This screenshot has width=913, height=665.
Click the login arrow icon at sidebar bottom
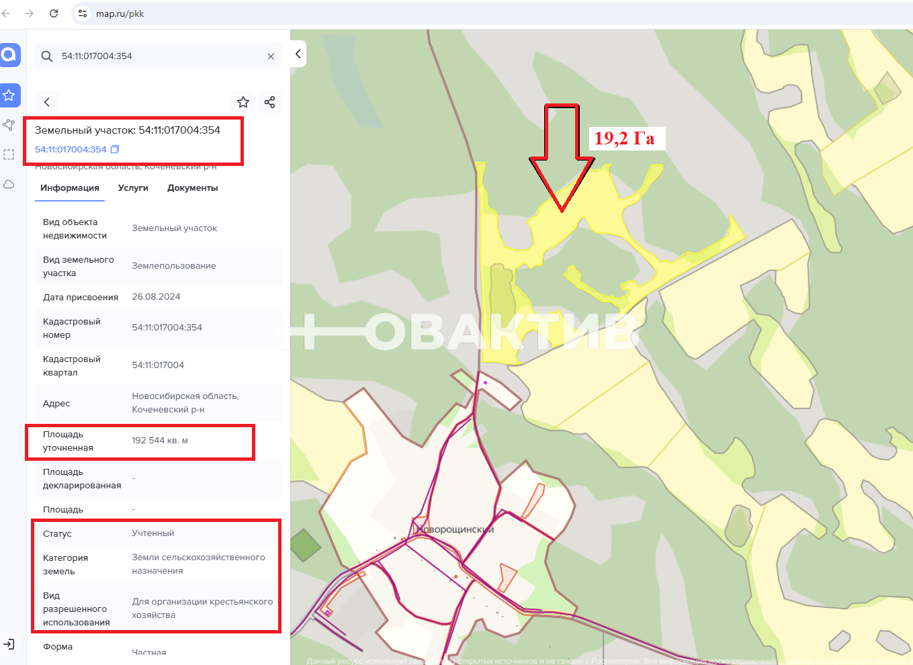click(x=9, y=644)
